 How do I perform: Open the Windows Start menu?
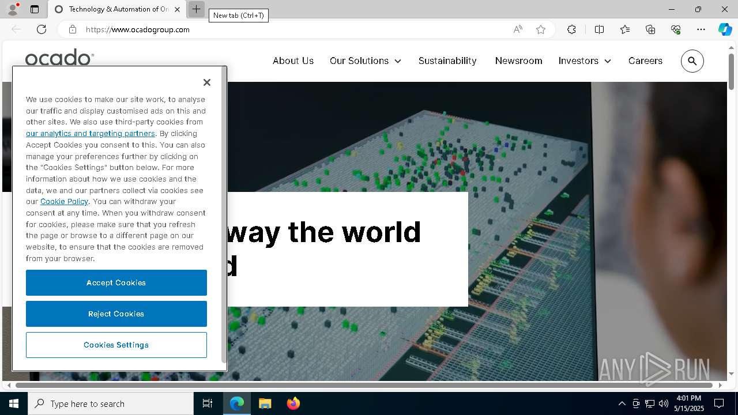pyautogui.click(x=14, y=403)
